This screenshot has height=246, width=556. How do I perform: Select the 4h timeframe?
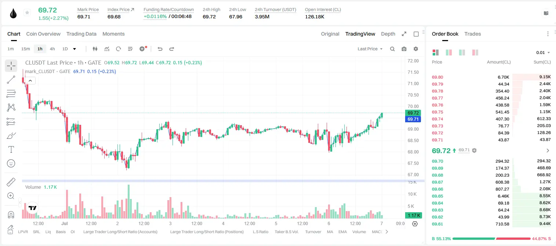[x=52, y=49]
